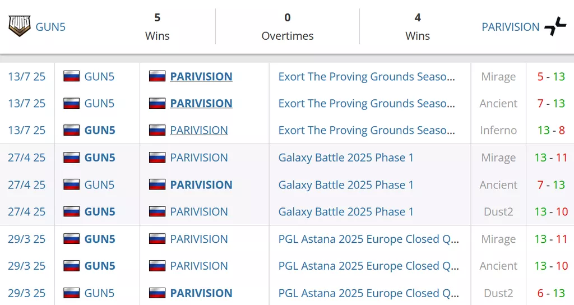Click the 5 - 13 Mirage score
Image resolution: width=574 pixels, height=305 pixels.
(x=550, y=77)
